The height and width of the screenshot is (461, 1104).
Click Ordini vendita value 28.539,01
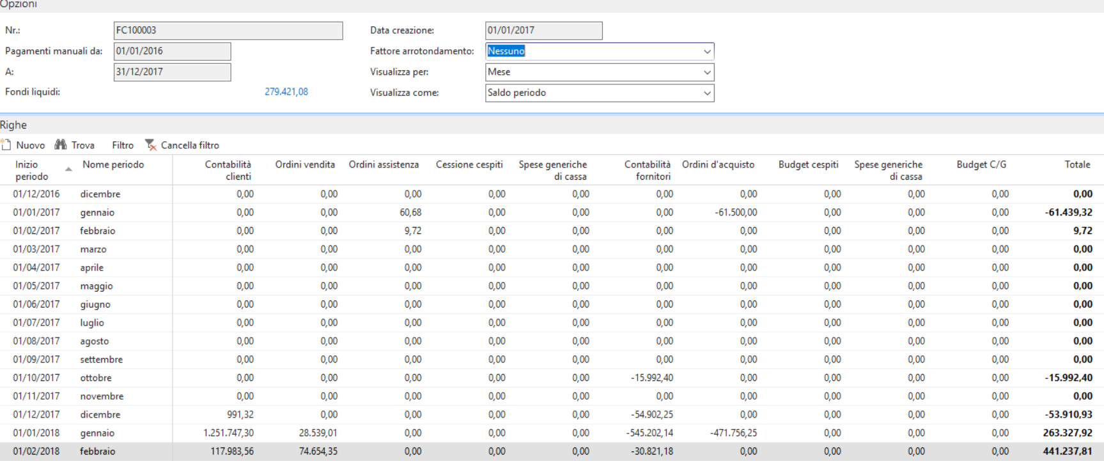click(318, 433)
